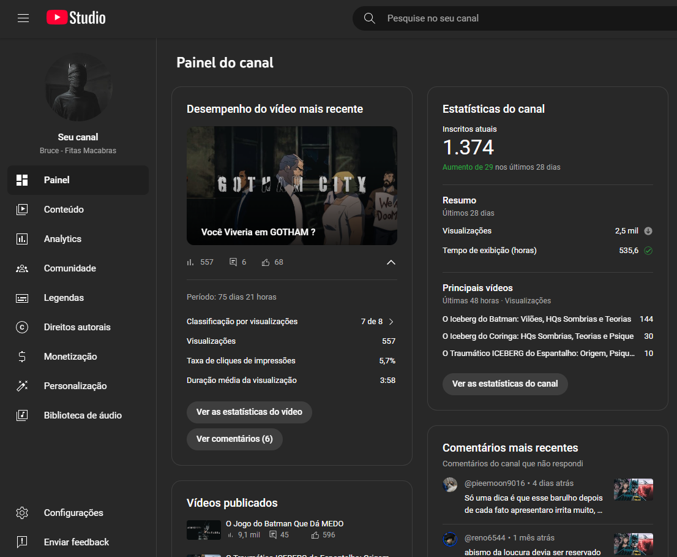Open Legendas in the sidebar
The width and height of the screenshot is (677, 557).
[x=78, y=298]
